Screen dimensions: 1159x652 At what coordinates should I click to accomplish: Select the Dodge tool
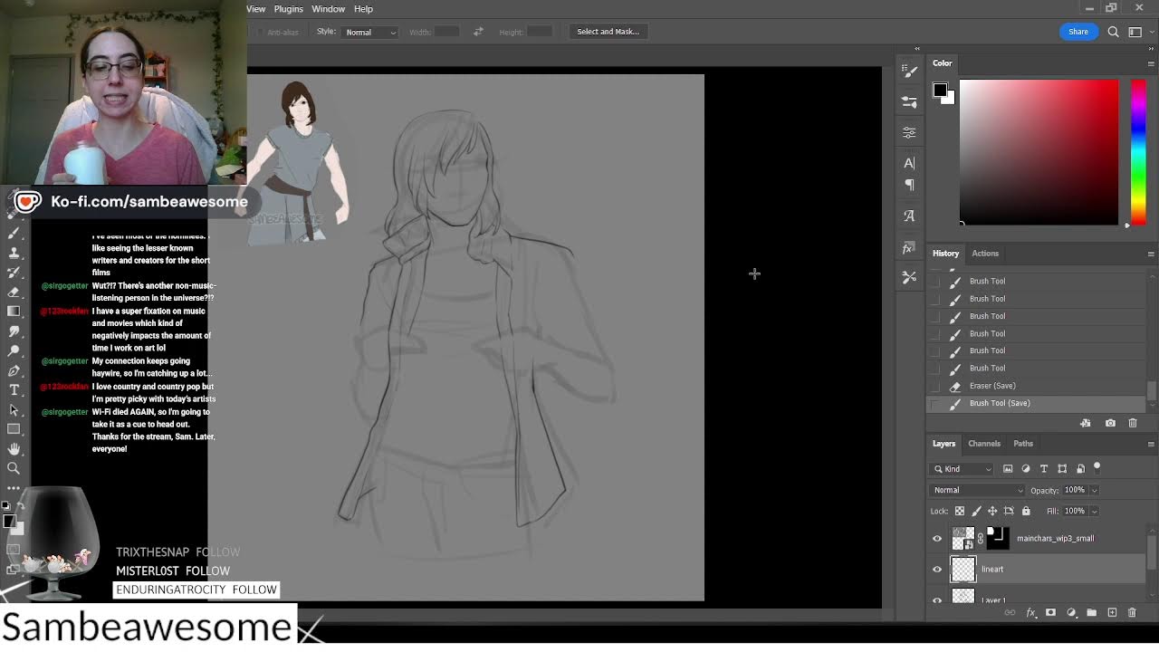click(14, 350)
